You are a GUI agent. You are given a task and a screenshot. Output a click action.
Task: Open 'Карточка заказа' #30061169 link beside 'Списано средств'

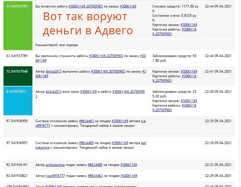189,25
